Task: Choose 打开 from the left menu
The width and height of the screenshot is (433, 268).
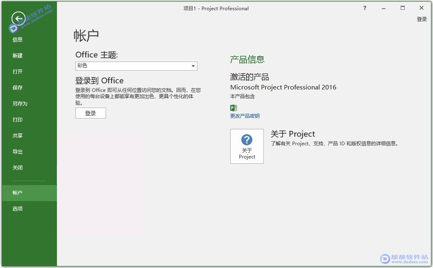Action: pyautogui.click(x=17, y=72)
